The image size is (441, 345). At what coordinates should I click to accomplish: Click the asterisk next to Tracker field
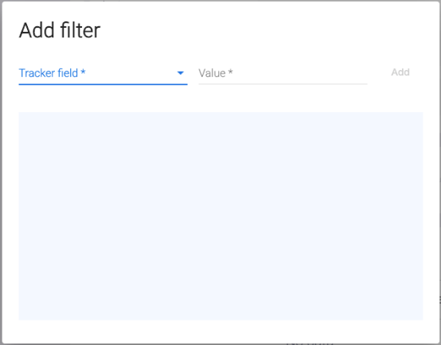tap(83, 72)
